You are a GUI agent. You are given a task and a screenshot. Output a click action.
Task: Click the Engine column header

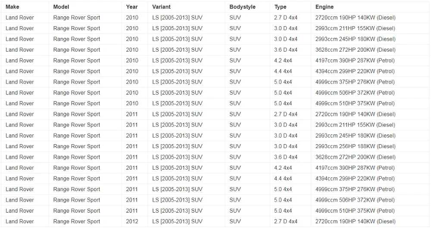coord(324,7)
